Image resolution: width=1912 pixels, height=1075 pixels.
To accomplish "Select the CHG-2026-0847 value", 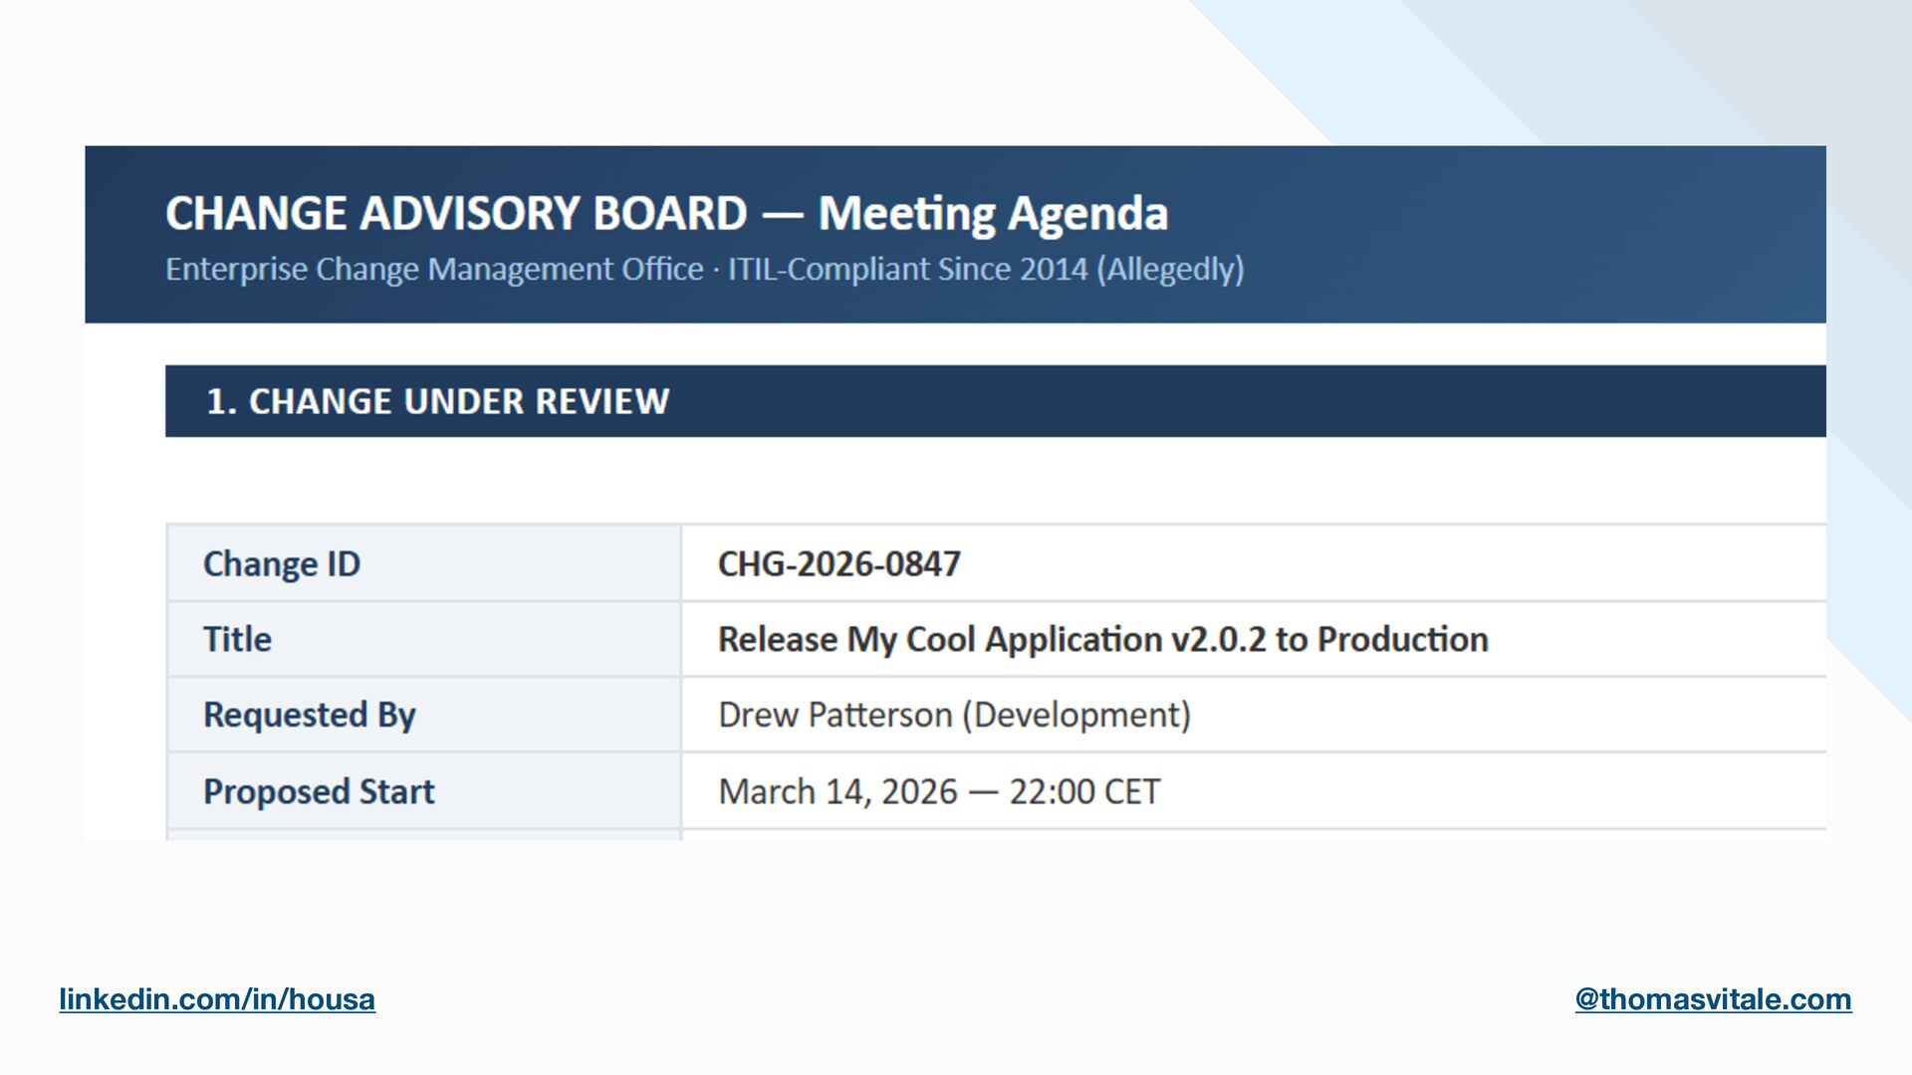I will [x=838, y=564].
